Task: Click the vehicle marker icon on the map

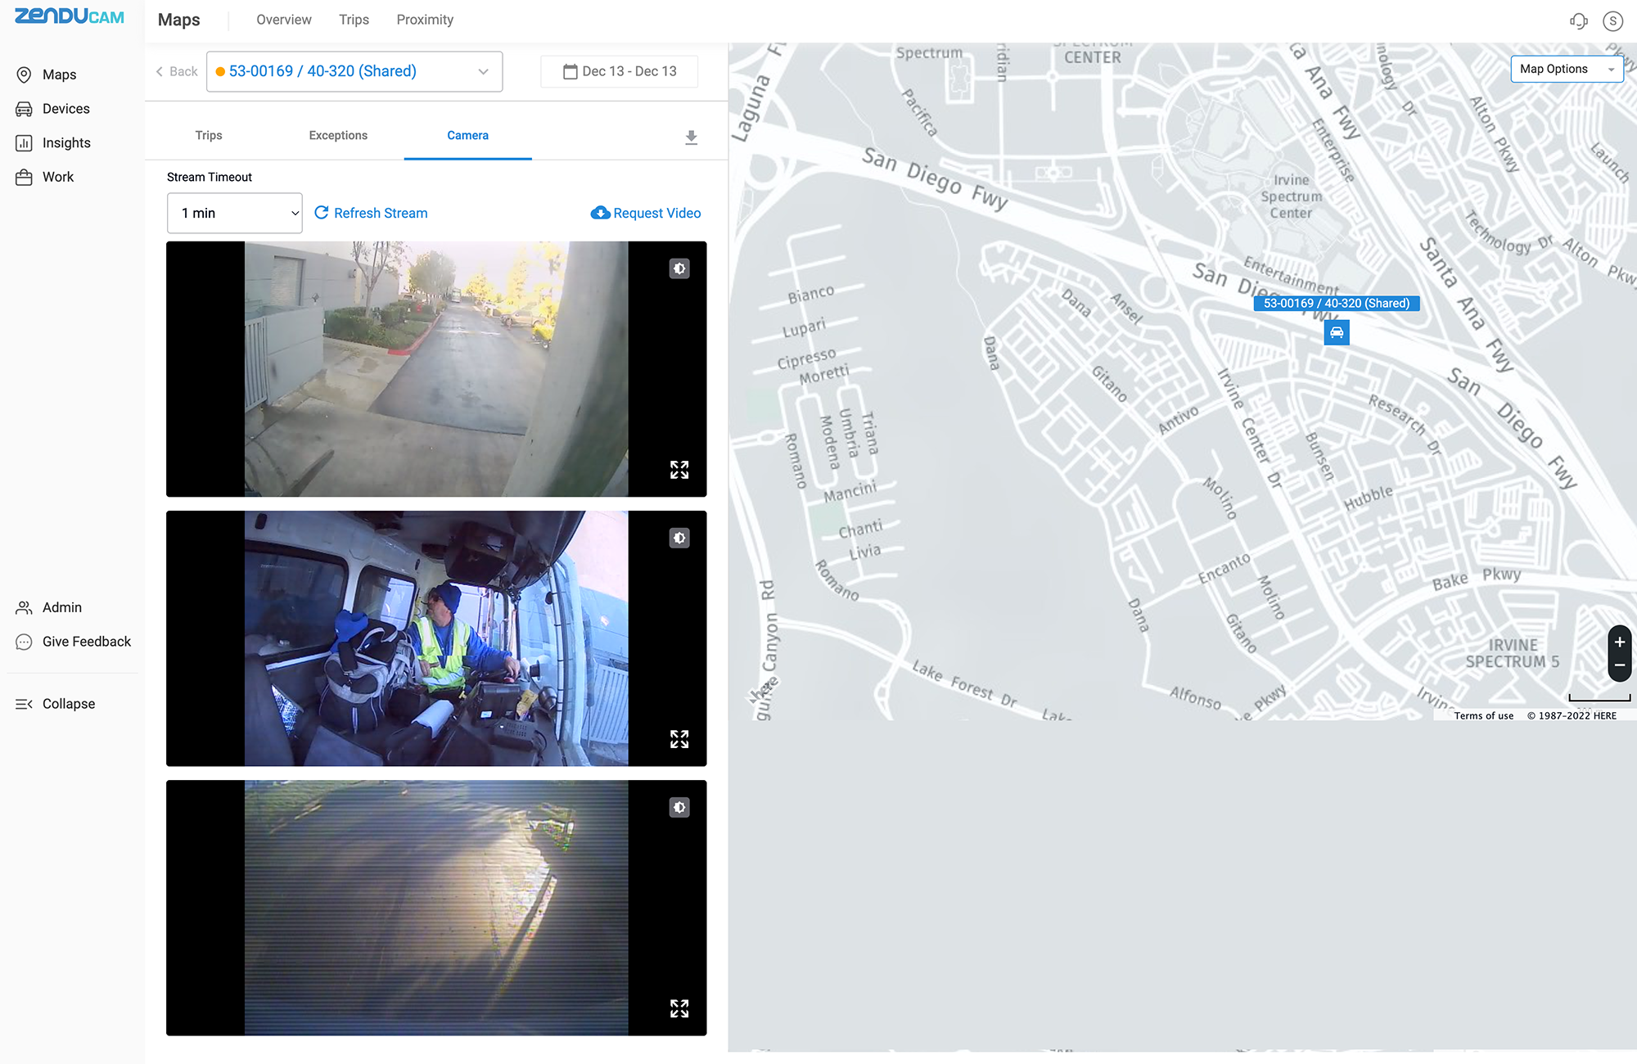Action: [1337, 332]
